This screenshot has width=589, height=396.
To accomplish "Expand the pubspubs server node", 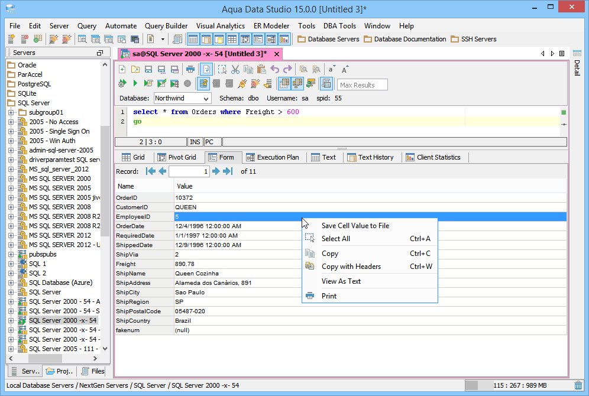I will tap(11, 254).
